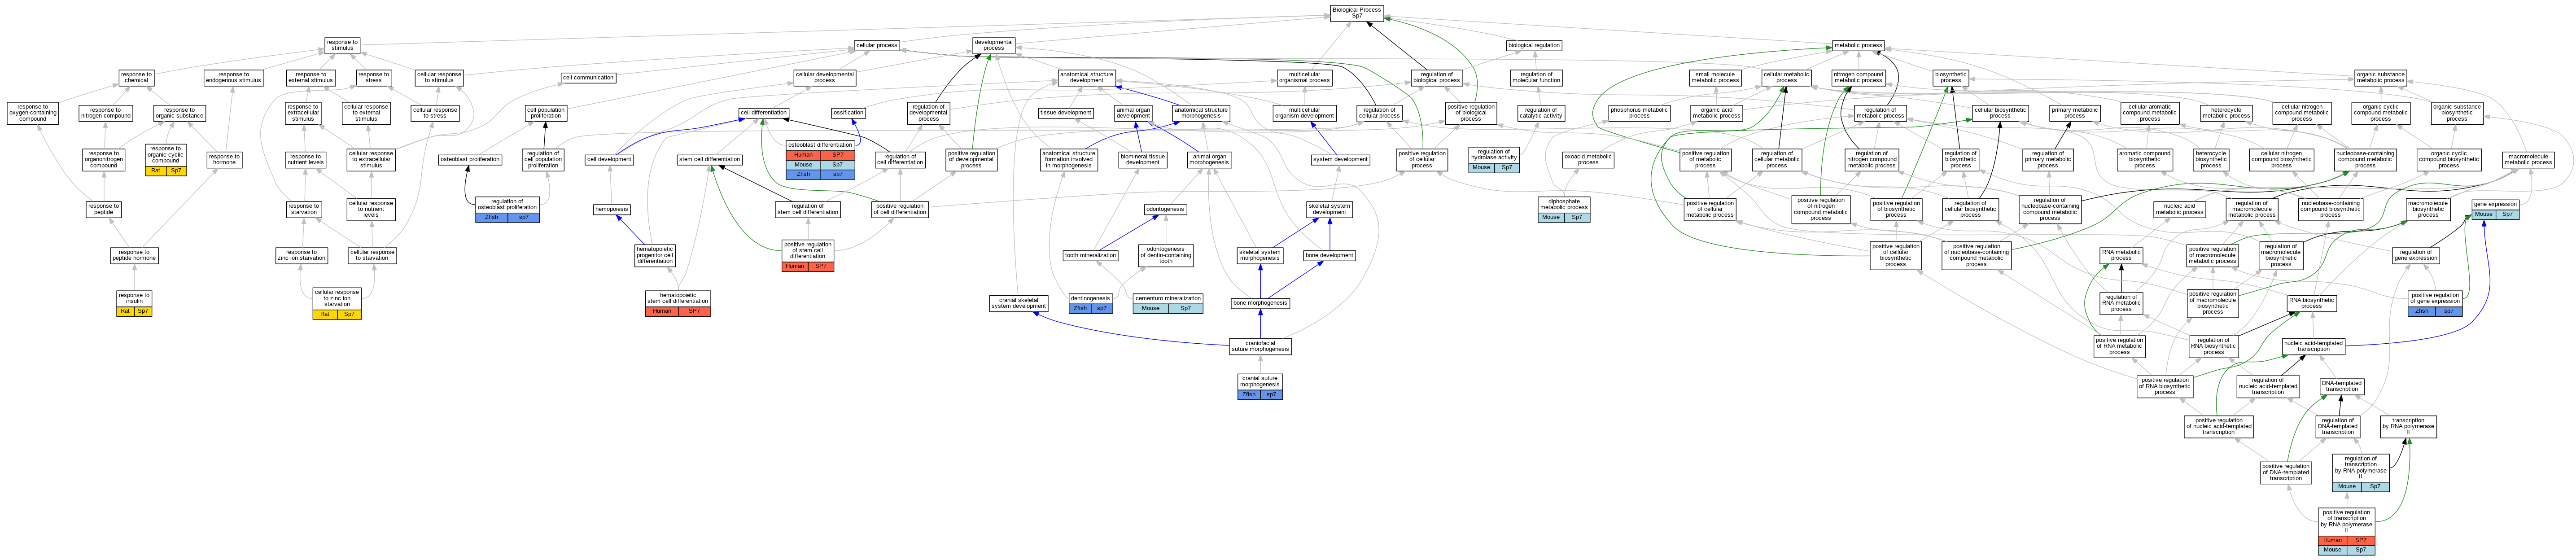2576x560 pixels.
Task: Click the 'nucleic acid-templated transcription' node
Action: tap(2313, 346)
